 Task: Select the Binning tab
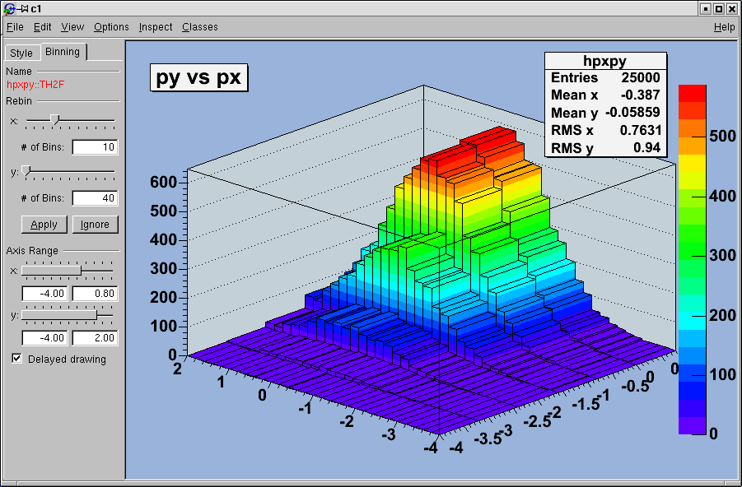[63, 52]
